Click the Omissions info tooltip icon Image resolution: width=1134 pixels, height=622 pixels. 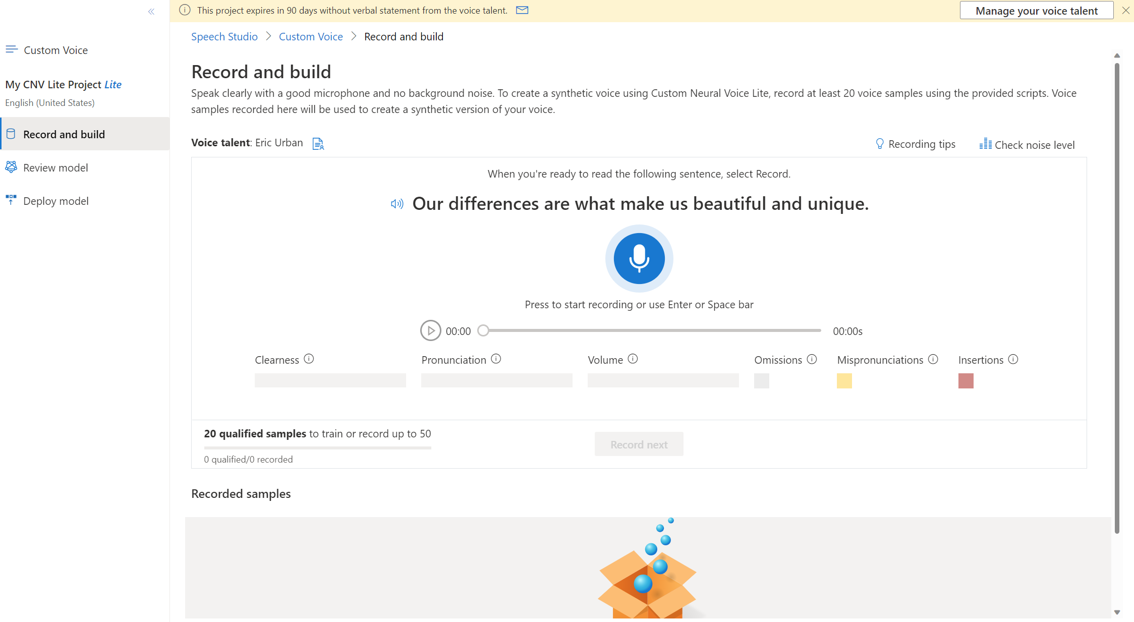point(814,359)
